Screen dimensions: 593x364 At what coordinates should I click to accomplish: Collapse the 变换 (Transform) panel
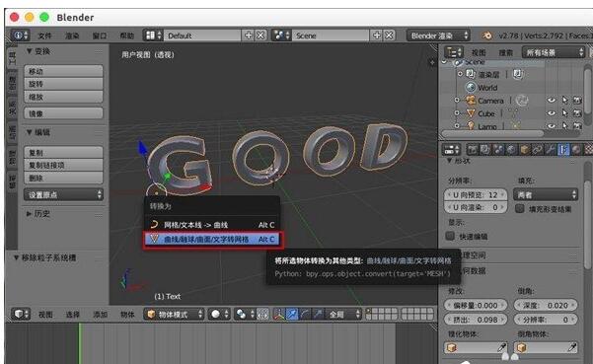pyautogui.click(x=30, y=51)
